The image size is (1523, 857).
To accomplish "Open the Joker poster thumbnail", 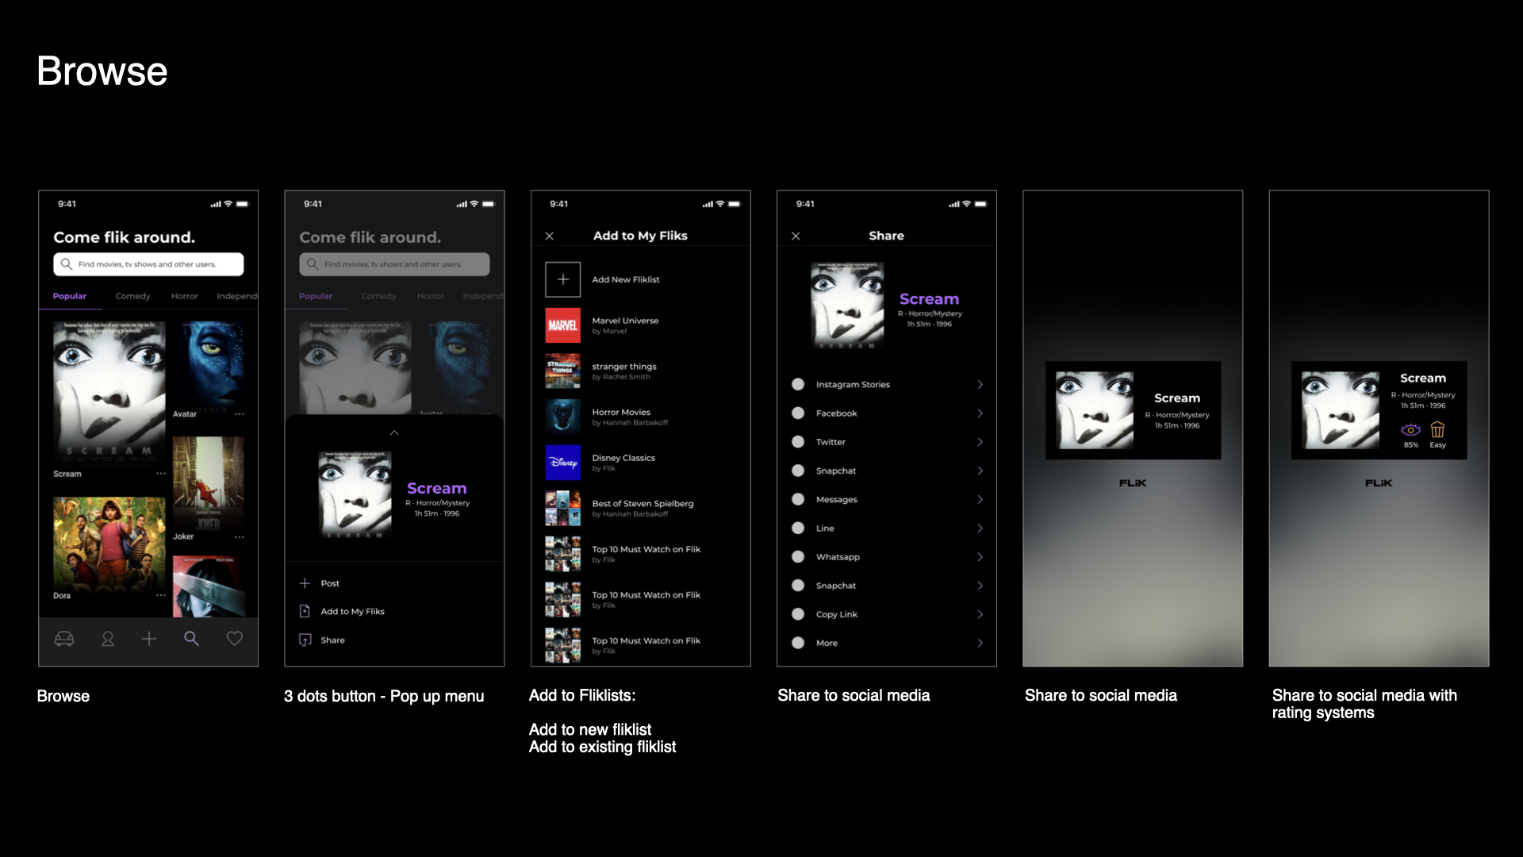I will [x=209, y=483].
